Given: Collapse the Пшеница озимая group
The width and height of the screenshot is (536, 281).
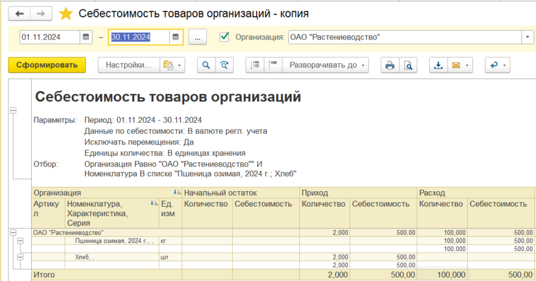Looking at the screenshot, I should pos(20,241).
